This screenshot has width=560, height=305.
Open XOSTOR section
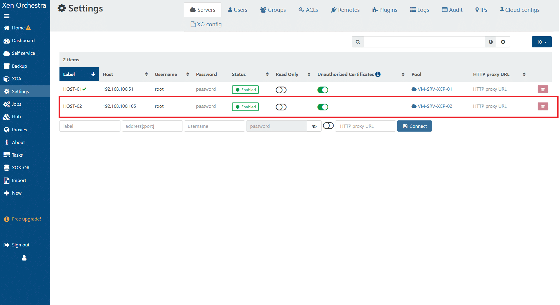click(x=17, y=168)
